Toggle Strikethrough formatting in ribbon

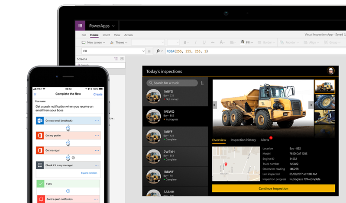(x=213, y=42)
